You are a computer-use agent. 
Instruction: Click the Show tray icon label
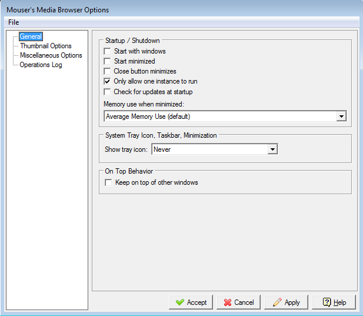pyautogui.click(x=126, y=149)
